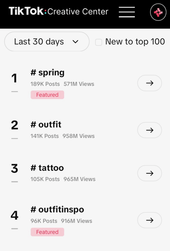The height and width of the screenshot is (251, 170).
Task: Enable the New to top 100 checkbox
Action: coord(99,43)
